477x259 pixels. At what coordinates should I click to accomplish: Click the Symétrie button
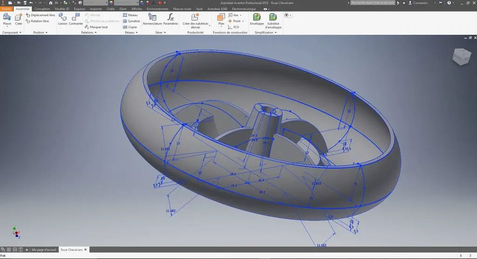click(x=131, y=21)
